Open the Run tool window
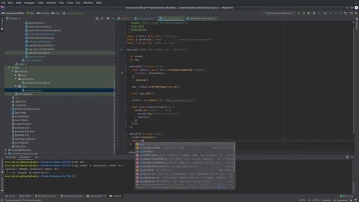Image resolution: width=359 pixels, height=202 pixels. pos(11,196)
